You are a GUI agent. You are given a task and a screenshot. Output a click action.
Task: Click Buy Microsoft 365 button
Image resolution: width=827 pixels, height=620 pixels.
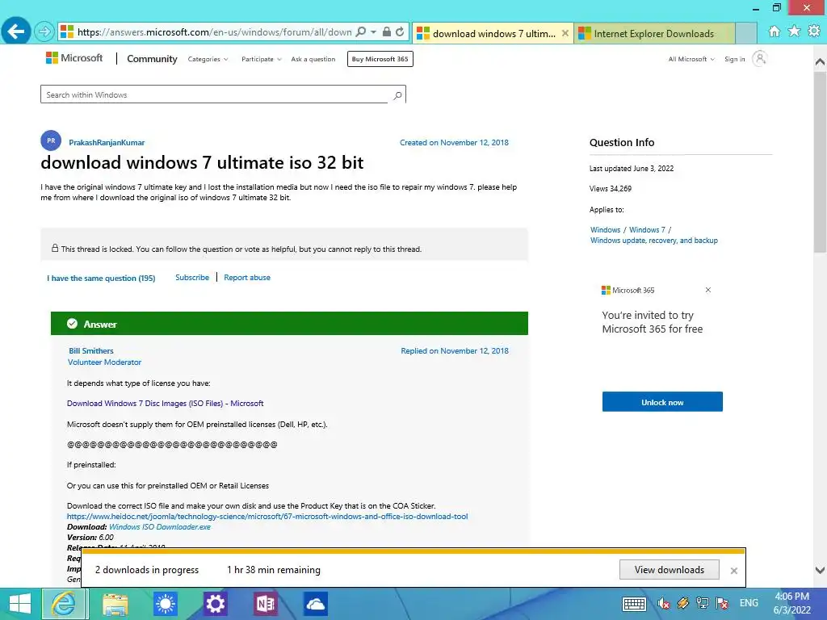point(380,59)
